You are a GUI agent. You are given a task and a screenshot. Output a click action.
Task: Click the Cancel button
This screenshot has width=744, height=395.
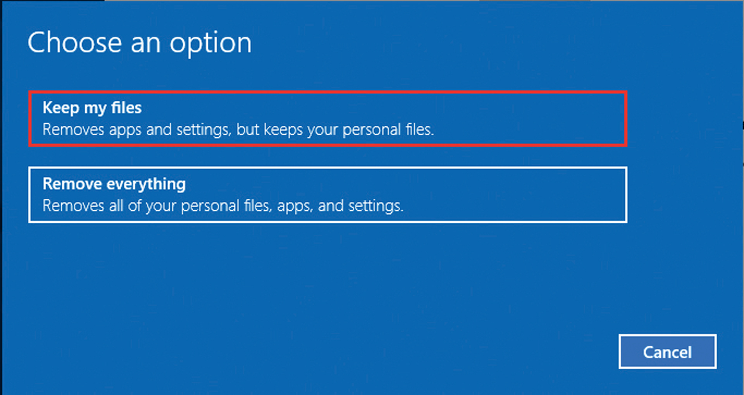[667, 352]
